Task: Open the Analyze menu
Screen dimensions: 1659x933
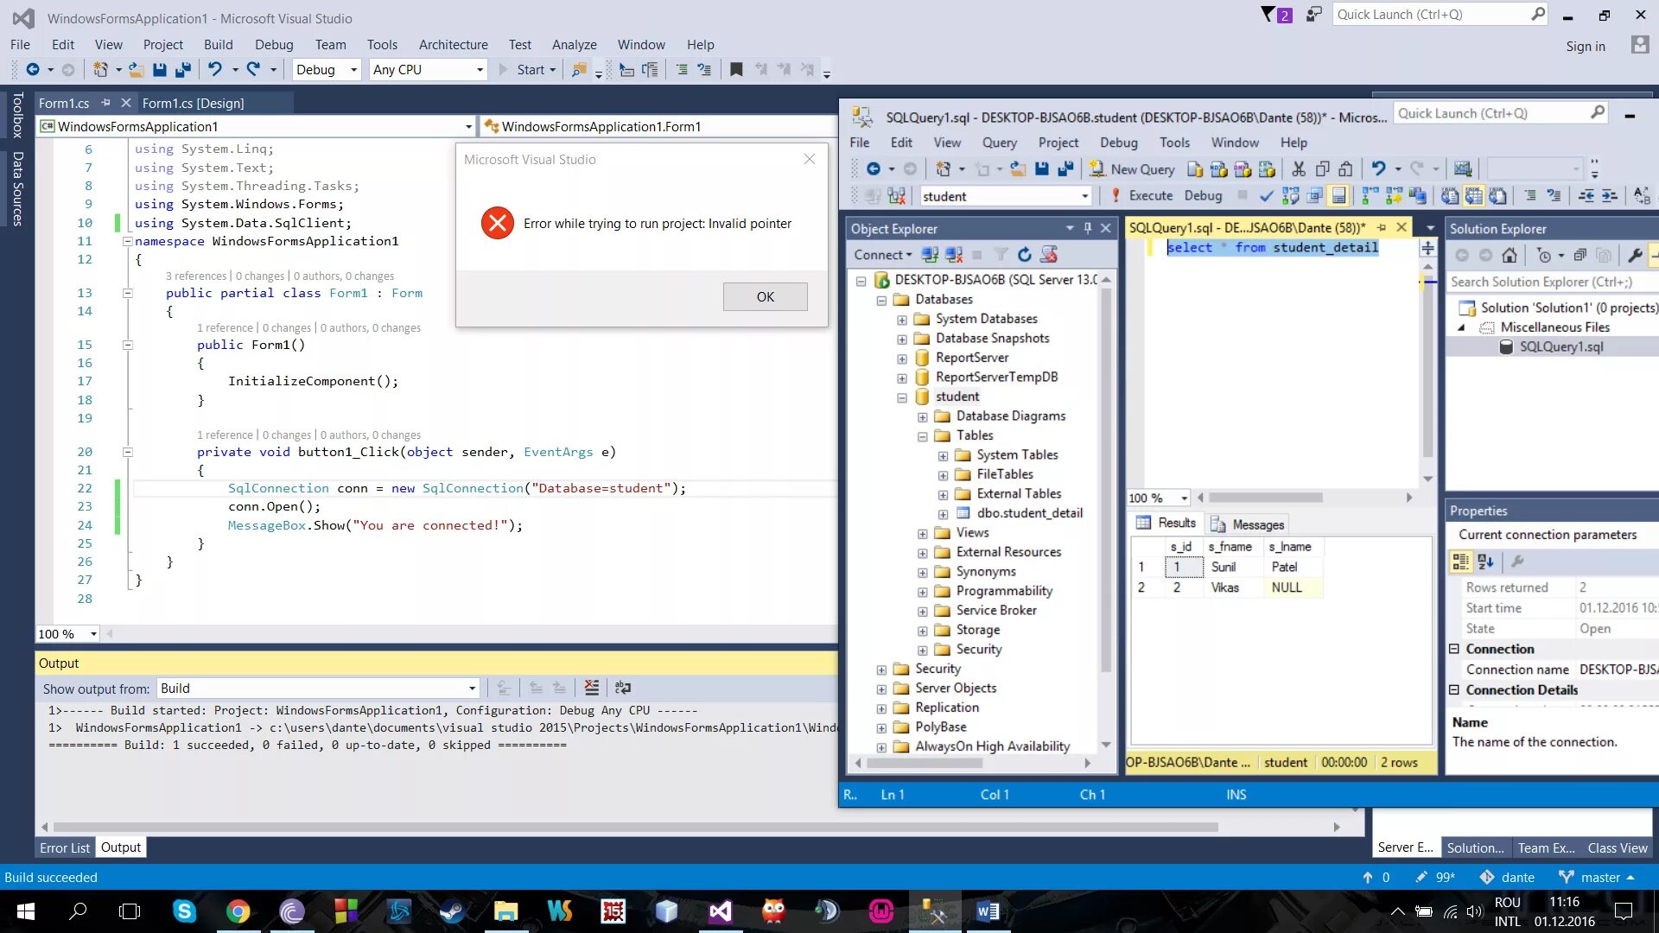Action: [x=574, y=44]
